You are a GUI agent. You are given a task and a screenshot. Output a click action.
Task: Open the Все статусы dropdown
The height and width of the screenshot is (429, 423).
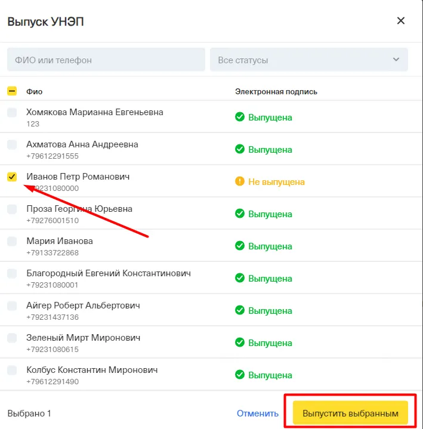pos(308,60)
